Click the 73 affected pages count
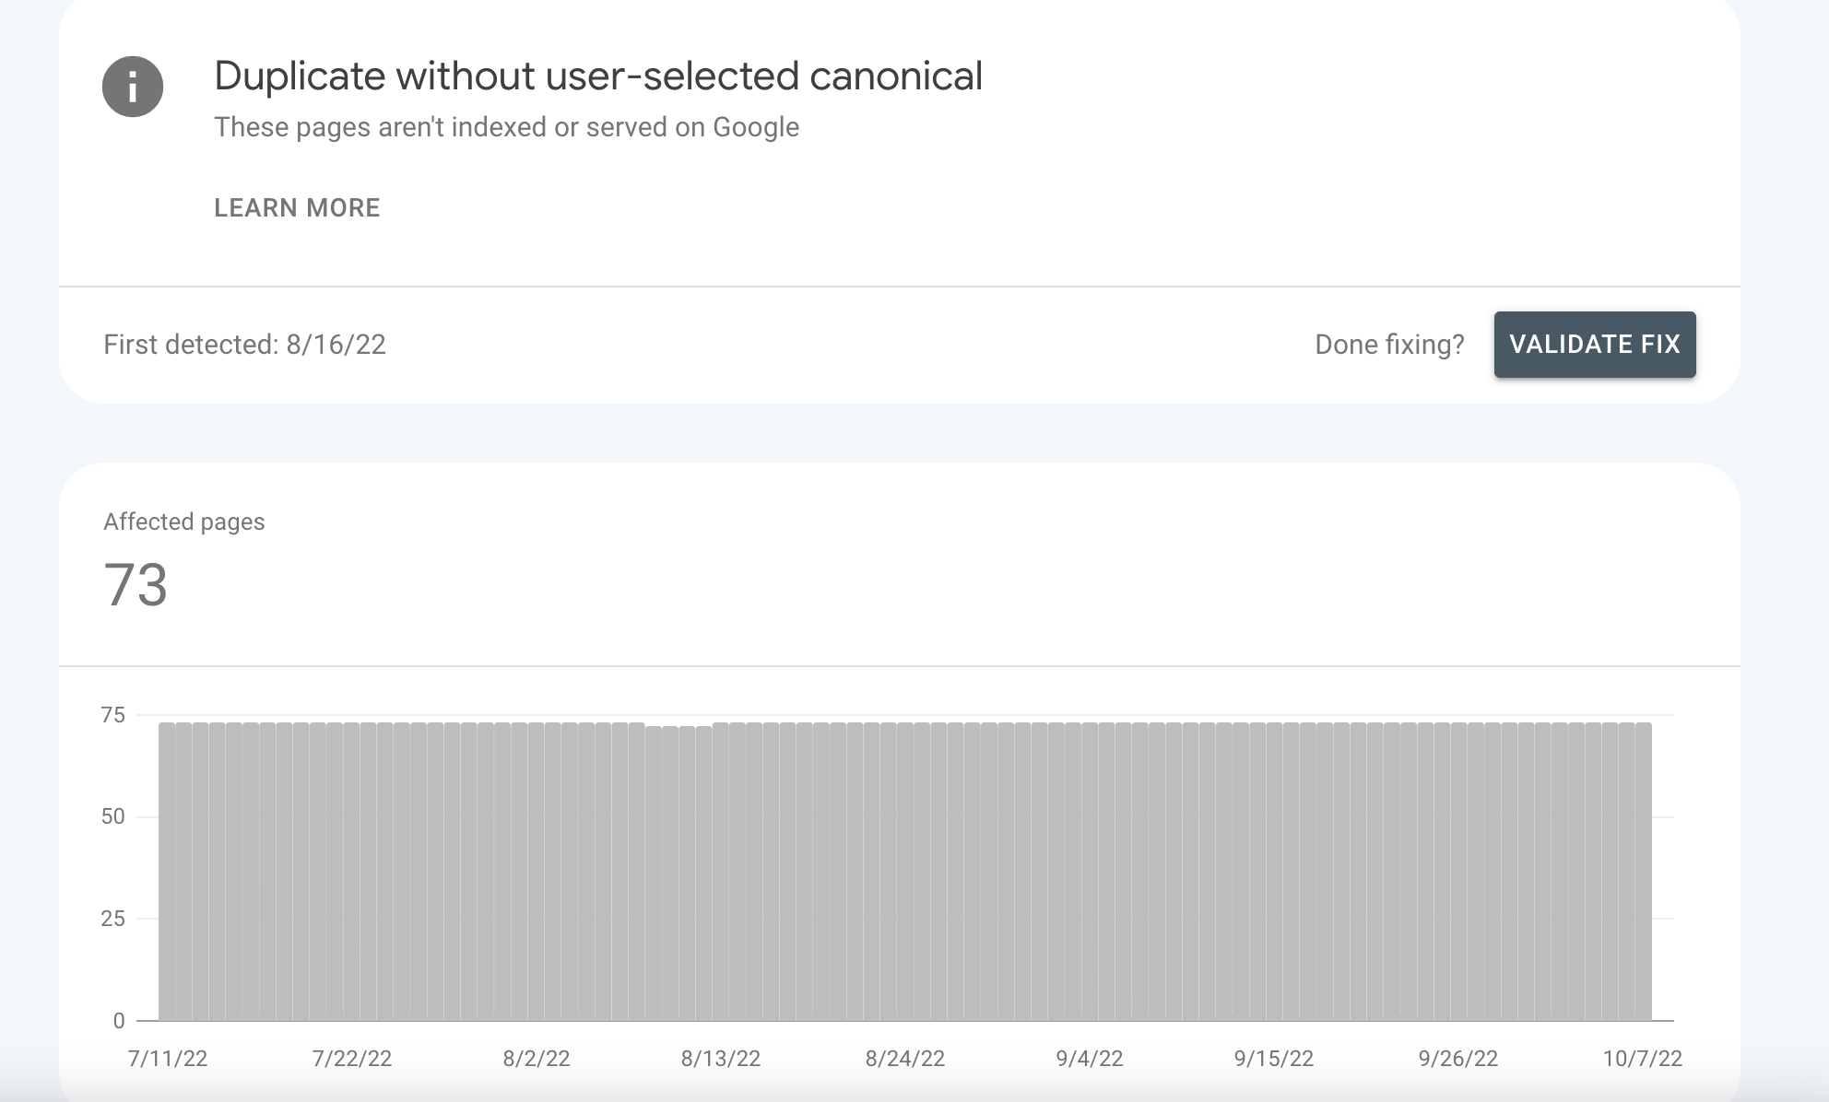This screenshot has width=1829, height=1102. (136, 585)
